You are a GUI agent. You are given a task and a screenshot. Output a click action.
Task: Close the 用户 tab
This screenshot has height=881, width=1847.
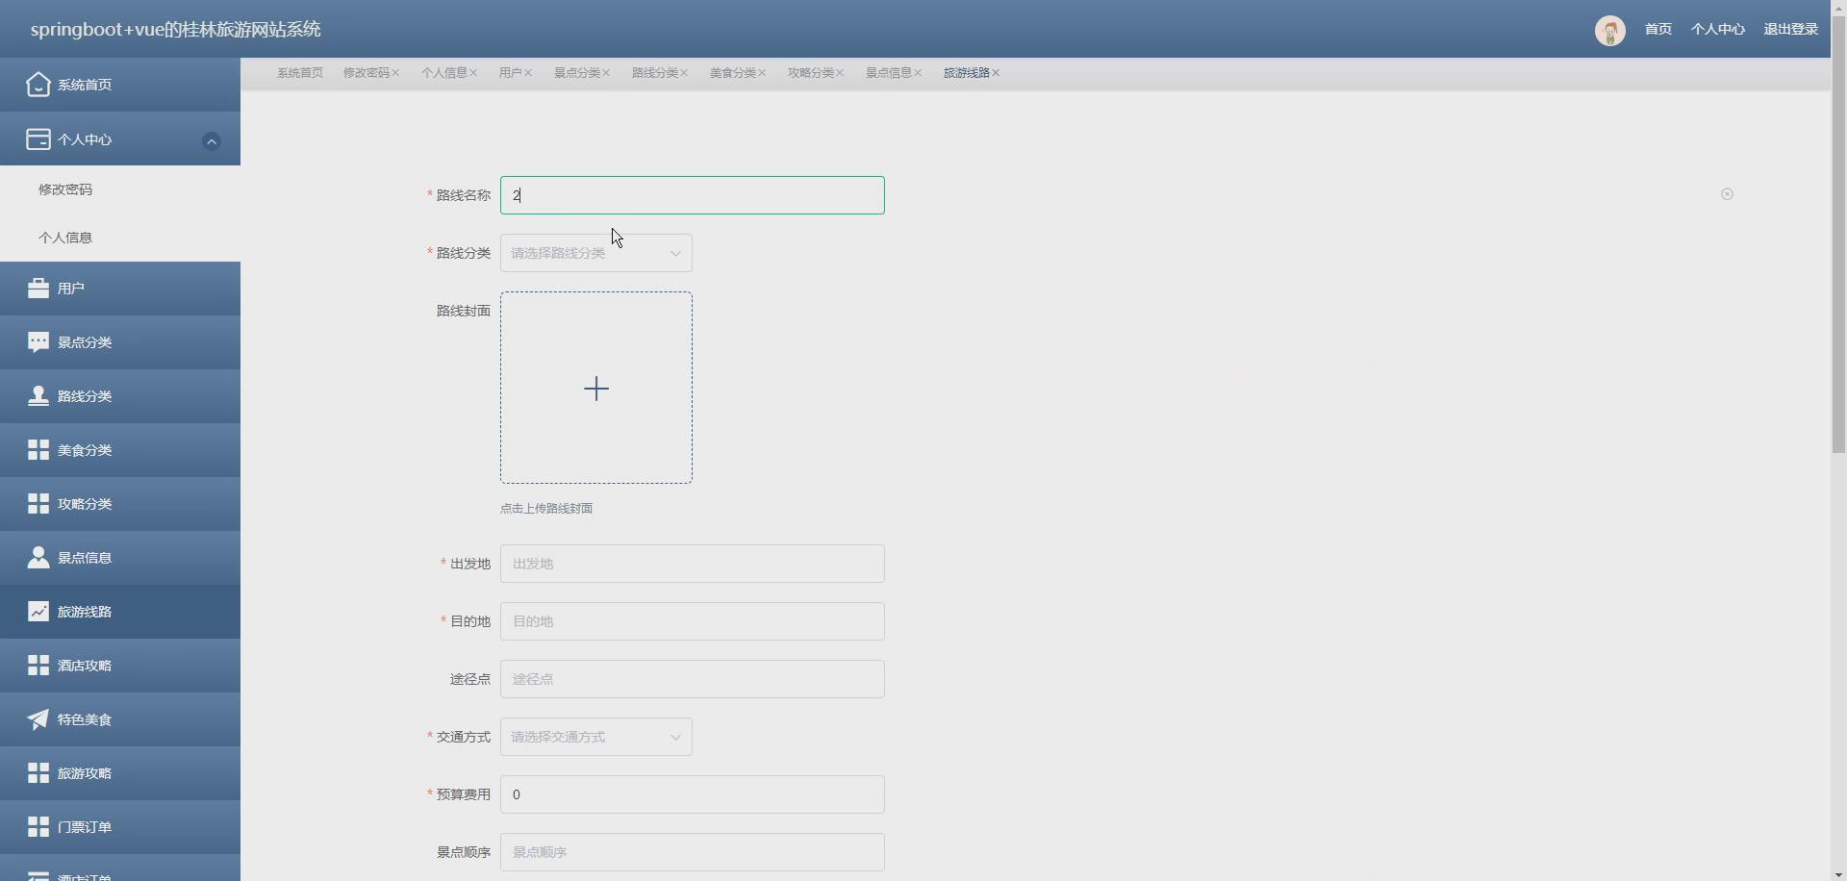click(528, 73)
